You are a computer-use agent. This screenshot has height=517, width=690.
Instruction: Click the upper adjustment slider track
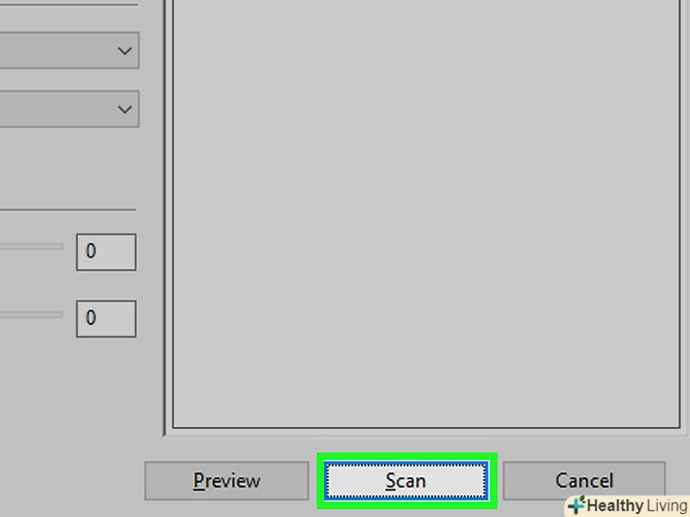(x=31, y=247)
